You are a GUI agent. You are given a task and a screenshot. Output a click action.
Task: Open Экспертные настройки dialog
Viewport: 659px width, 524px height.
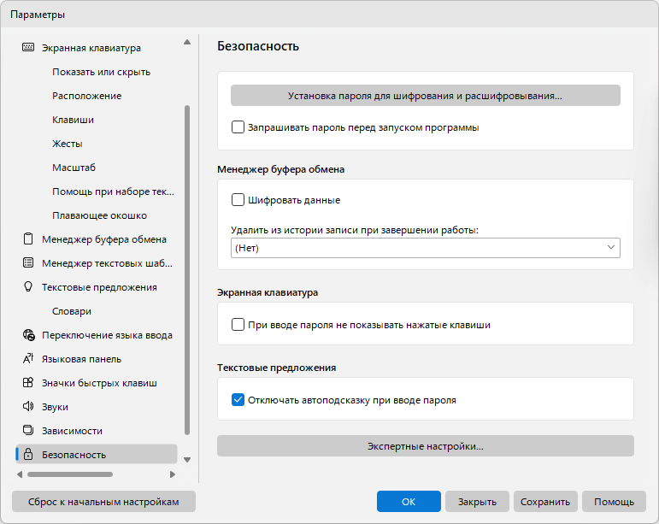click(426, 446)
